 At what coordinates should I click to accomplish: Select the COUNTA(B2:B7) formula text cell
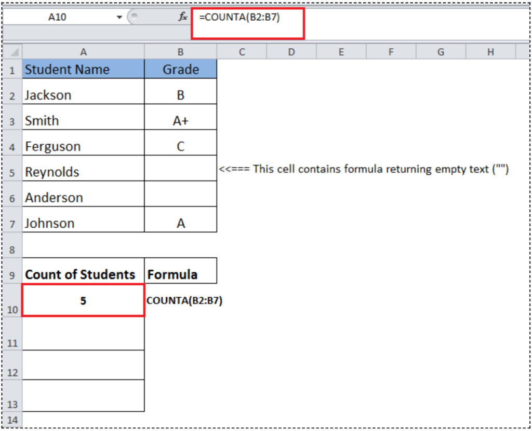pos(185,300)
